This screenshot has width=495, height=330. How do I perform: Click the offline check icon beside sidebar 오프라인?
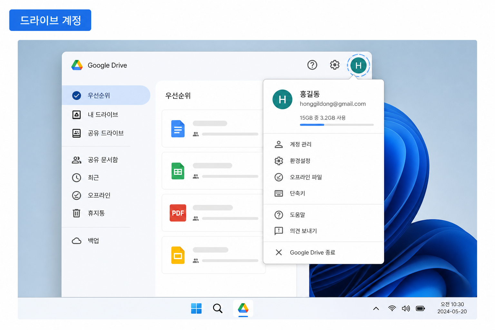(x=76, y=195)
